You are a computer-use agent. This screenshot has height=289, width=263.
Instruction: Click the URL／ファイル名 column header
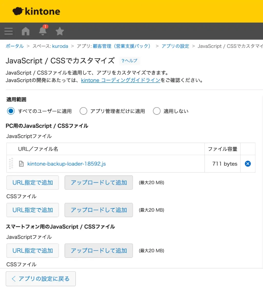105,149
